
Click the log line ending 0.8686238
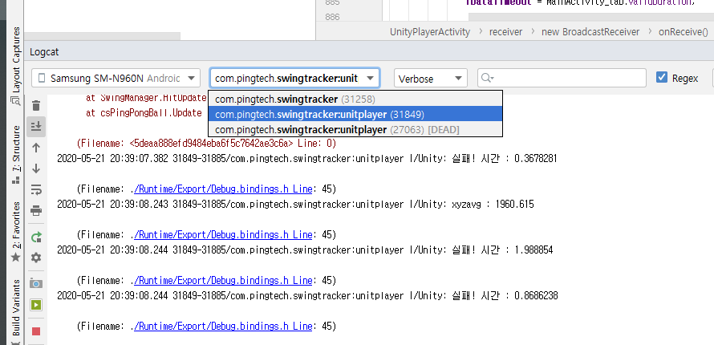click(x=307, y=296)
